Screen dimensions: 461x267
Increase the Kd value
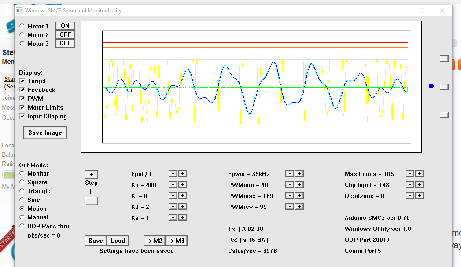183,207
